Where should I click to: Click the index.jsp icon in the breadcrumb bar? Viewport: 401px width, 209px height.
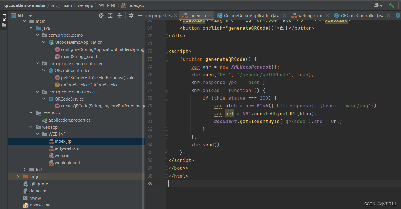[123, 5]
